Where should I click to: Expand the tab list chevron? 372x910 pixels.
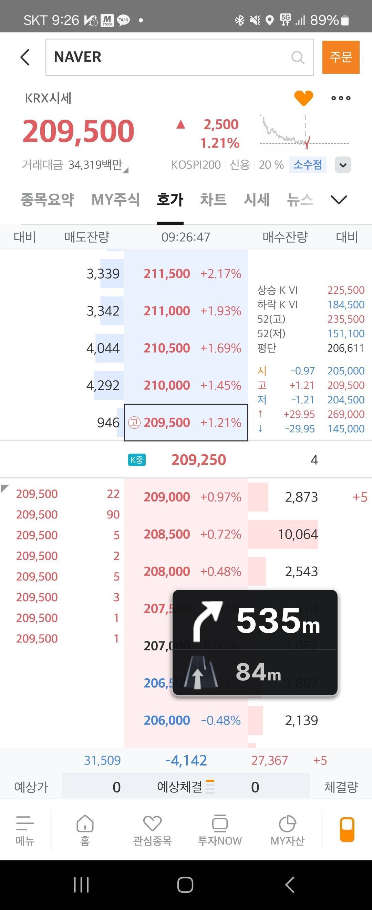pyautogui.click(x=339, y=200)
